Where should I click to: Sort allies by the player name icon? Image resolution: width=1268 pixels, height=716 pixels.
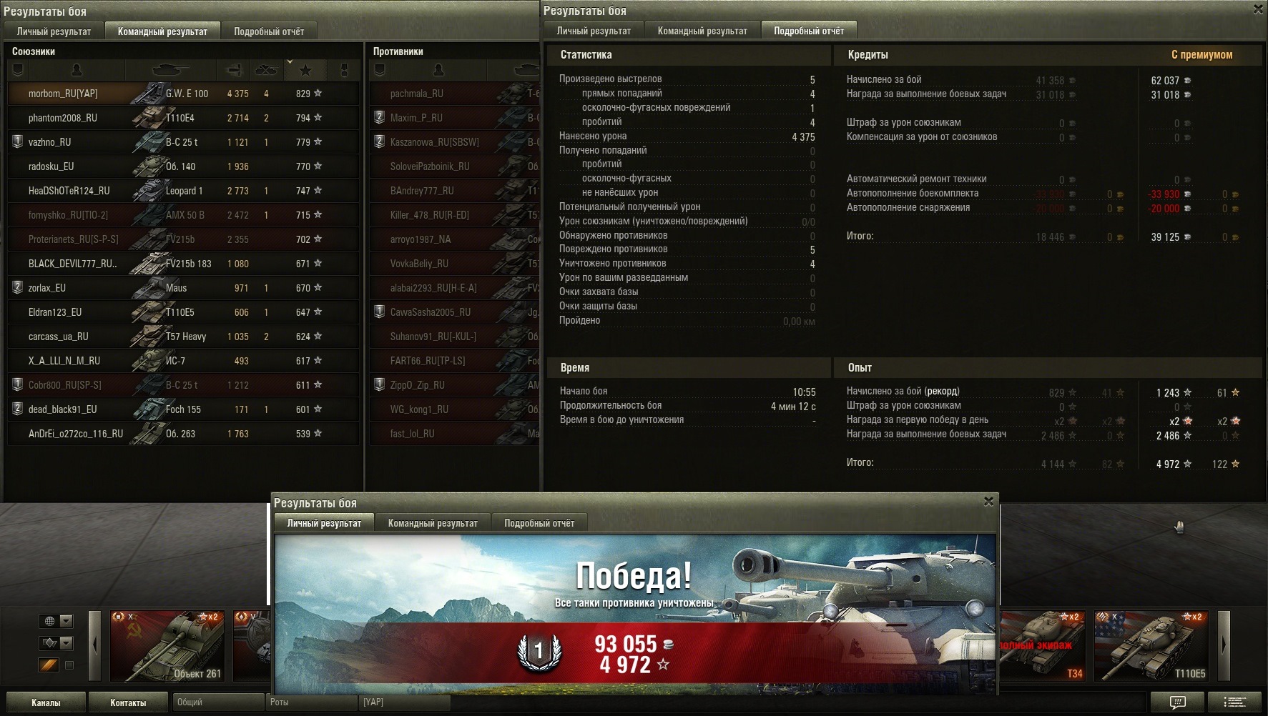point(77,70)
